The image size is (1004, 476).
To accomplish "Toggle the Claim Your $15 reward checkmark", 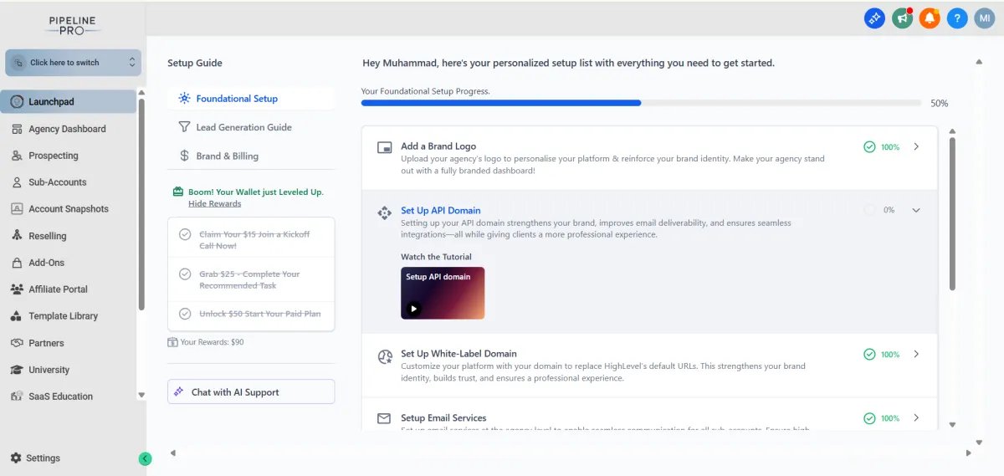I will 185,234.
